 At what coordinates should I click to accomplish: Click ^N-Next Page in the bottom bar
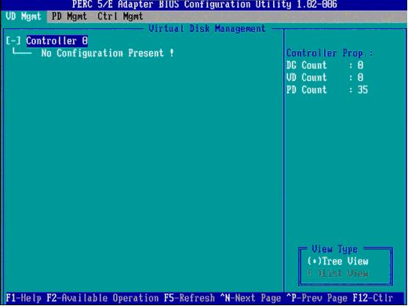(x=250, y=298)
